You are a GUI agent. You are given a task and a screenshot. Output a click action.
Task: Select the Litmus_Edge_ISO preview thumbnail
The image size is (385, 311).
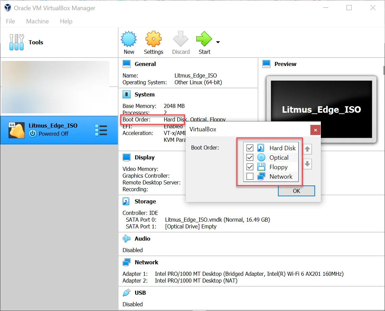coord(322,109)
